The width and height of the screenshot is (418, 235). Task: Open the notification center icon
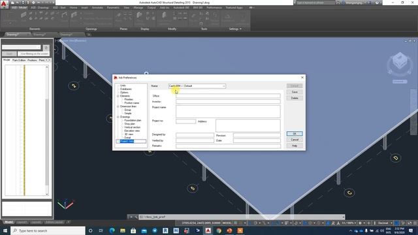[411, 230]
